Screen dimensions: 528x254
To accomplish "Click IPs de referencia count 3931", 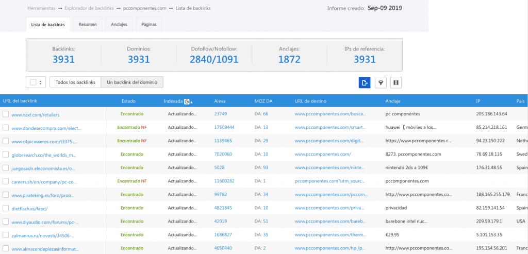I will click(365, 60).
